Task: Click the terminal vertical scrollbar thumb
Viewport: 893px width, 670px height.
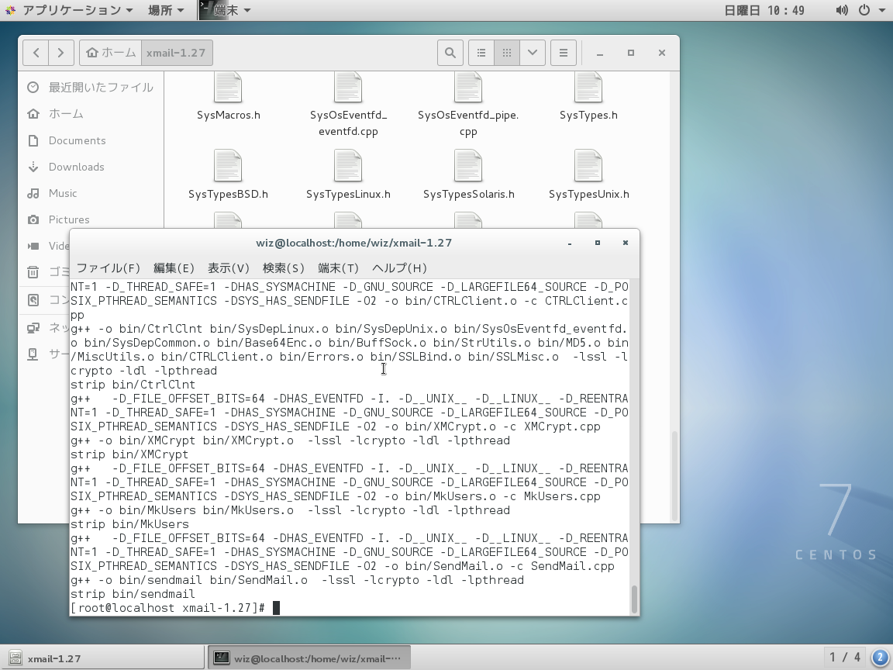Action: pos(634,599)
